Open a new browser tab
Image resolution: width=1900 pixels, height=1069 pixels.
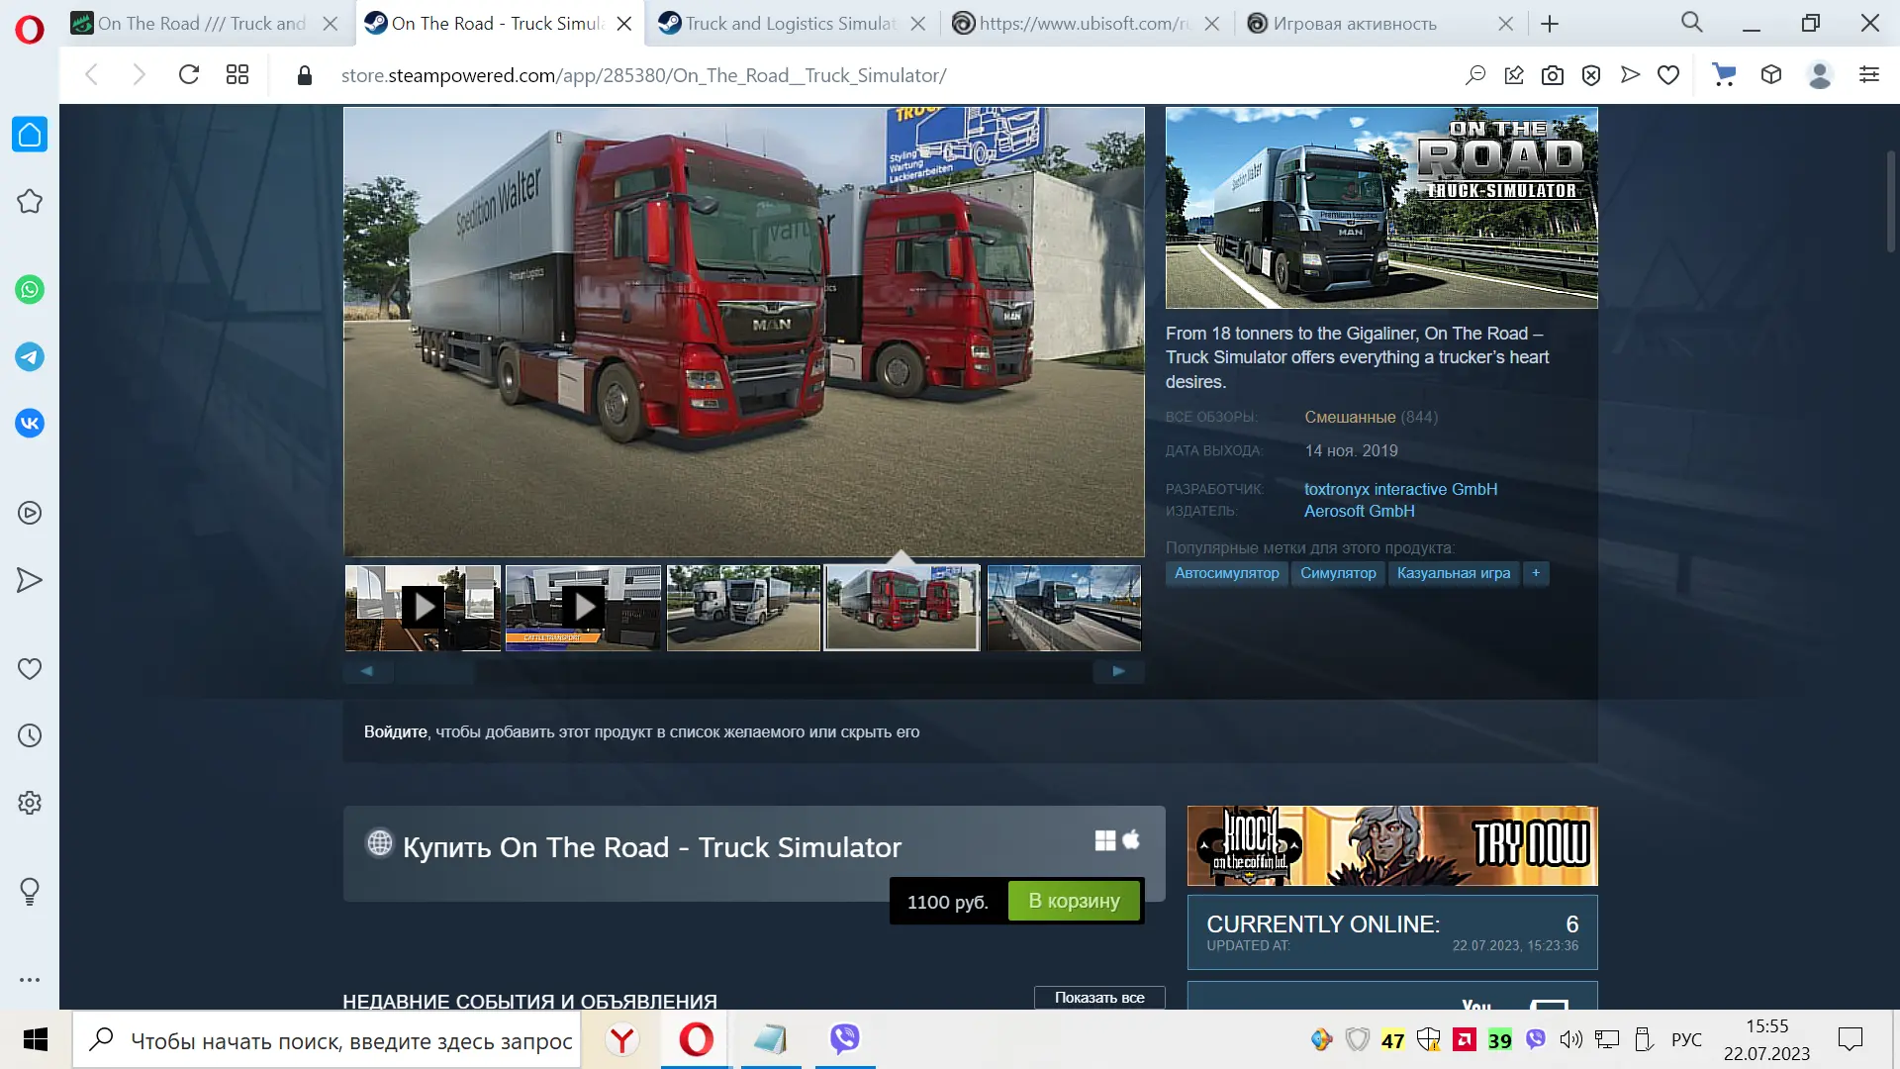coord(1550,24)
